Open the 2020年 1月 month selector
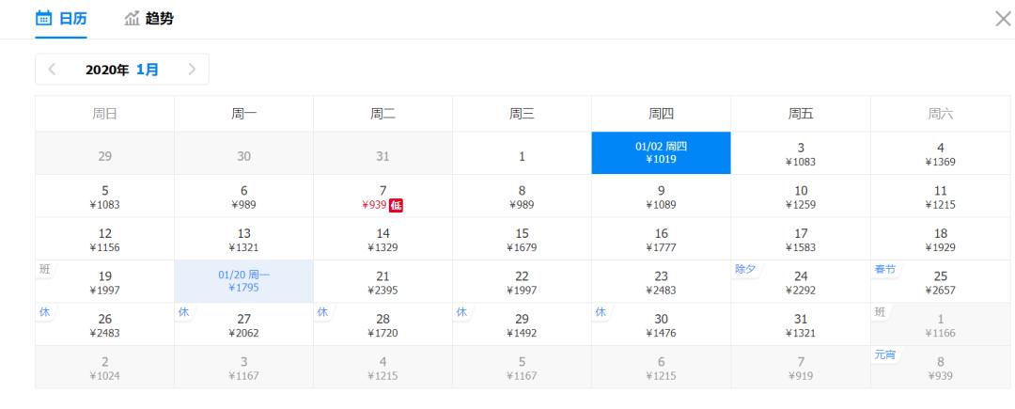This screenshot has height=409, width=1015. (x=122, y=69)
